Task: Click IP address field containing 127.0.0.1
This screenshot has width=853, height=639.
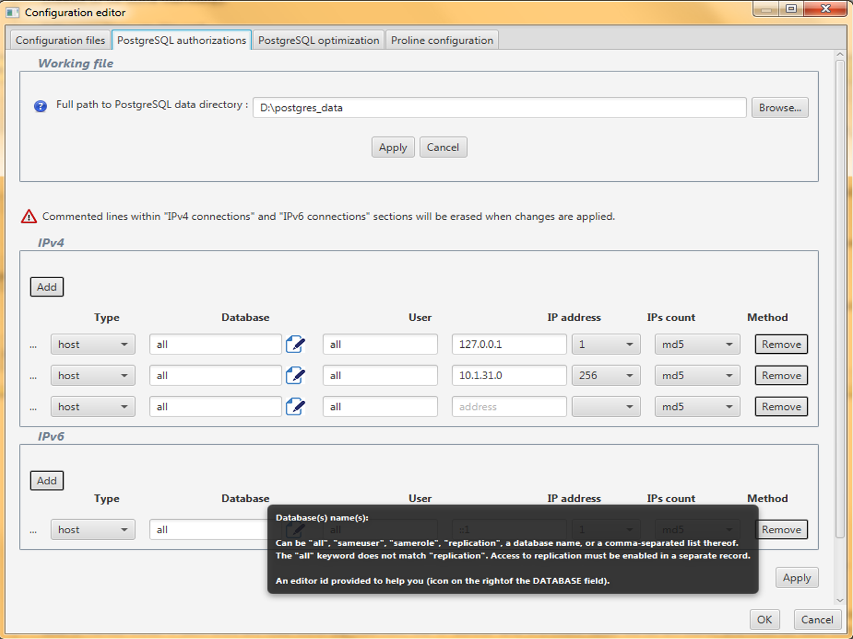Action: click(509, 344)
